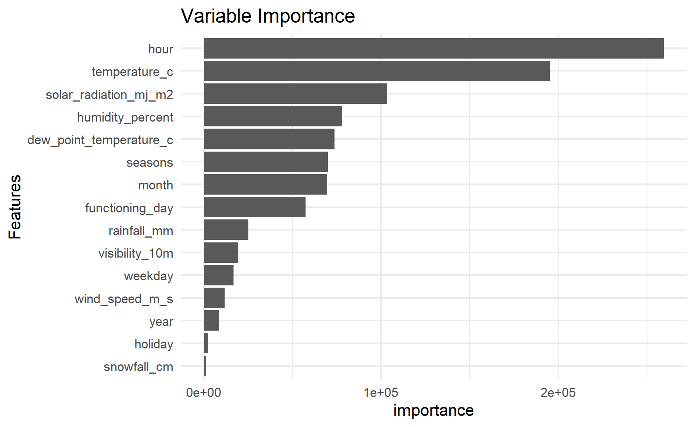Screen dimensions: 695x427
Task: Click the humidity_percent bar
Action: 273,116
